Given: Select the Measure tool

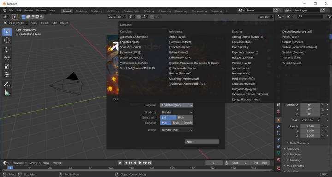Looking at the screenshot, I should 7,92.
